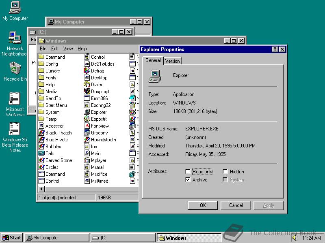Open the Edit menu in Windows folder
The height and width of the screenshot is (243, 325).
pyautogui.click(x=55, y=49)
